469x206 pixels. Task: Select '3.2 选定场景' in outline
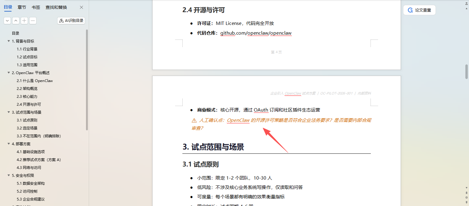tap(27, 128)
